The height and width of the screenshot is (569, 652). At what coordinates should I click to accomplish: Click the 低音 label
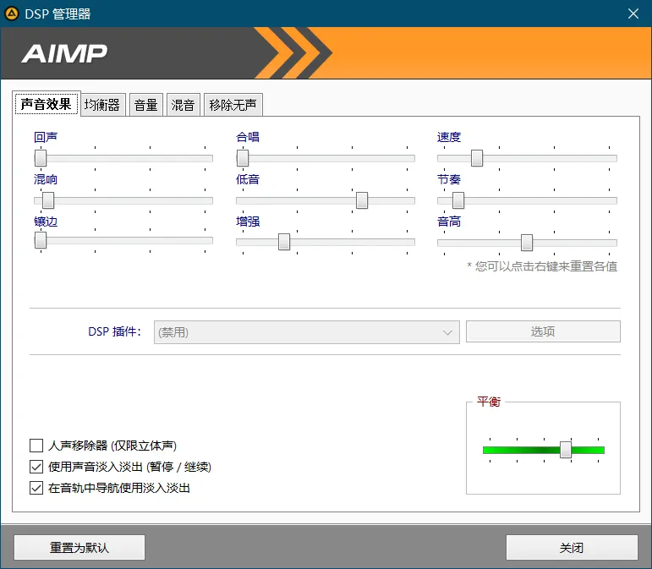[248, 179]
